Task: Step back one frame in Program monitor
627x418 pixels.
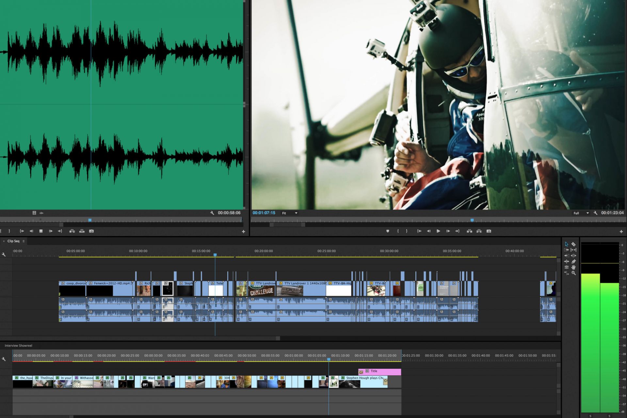Action: [x=428, y=231]
